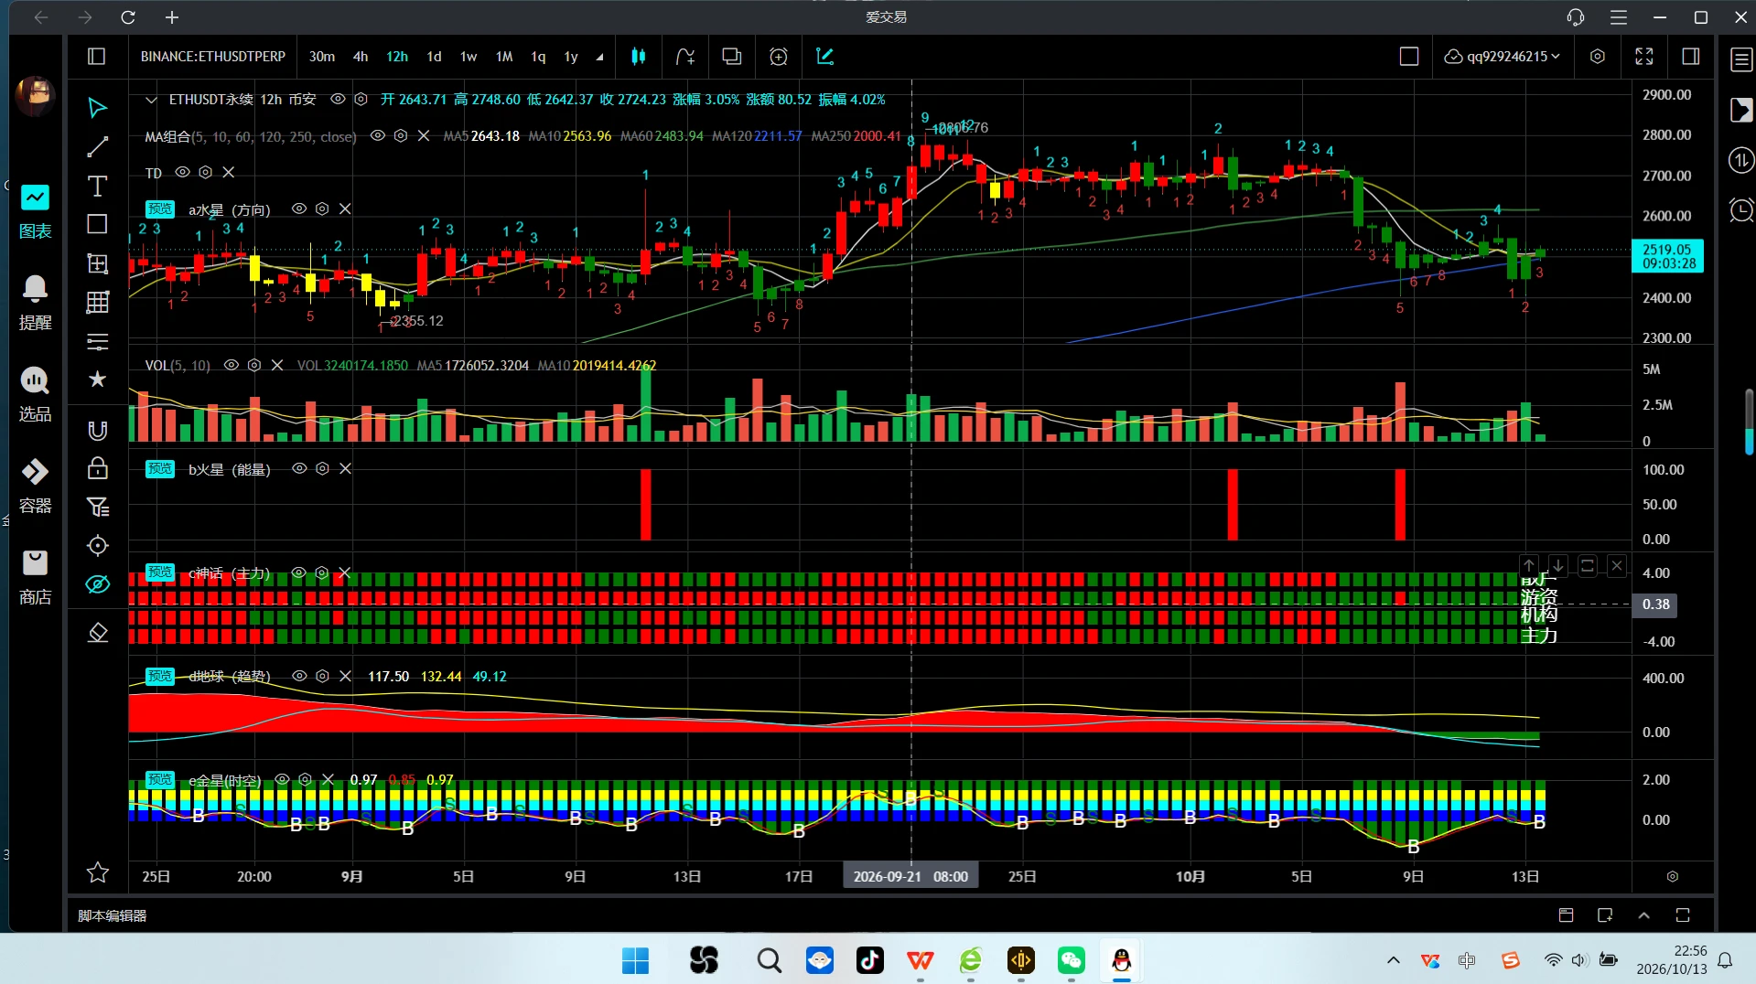Open the 脚本编辑器 script editor
The width and height of the screenshot is (1756, 984).
pyautogui.click(x=112, y=915)
